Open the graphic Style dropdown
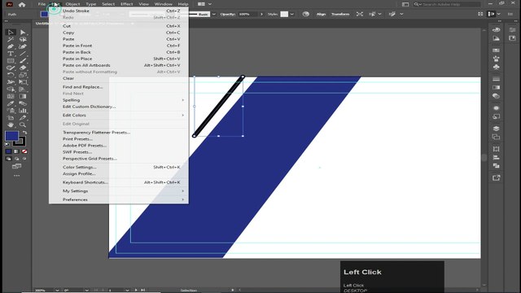 click(291, 15)
